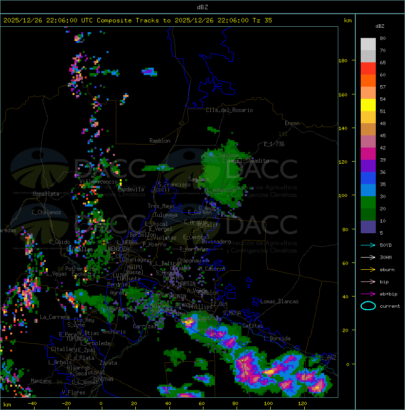Click the Capdevila label on map
Viewport: 405px width, 410px height.
pos(131,189)
